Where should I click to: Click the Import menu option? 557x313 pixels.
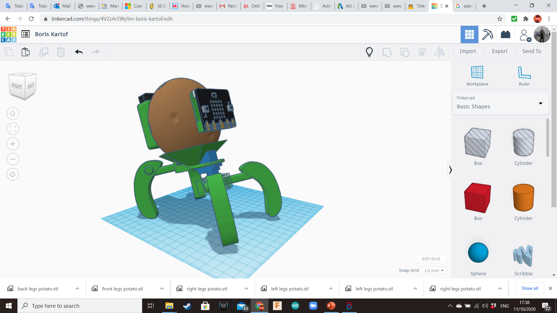(467, 51)
